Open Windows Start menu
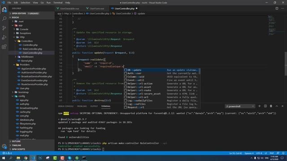This screenshot has height=161, width=287. 4,158
